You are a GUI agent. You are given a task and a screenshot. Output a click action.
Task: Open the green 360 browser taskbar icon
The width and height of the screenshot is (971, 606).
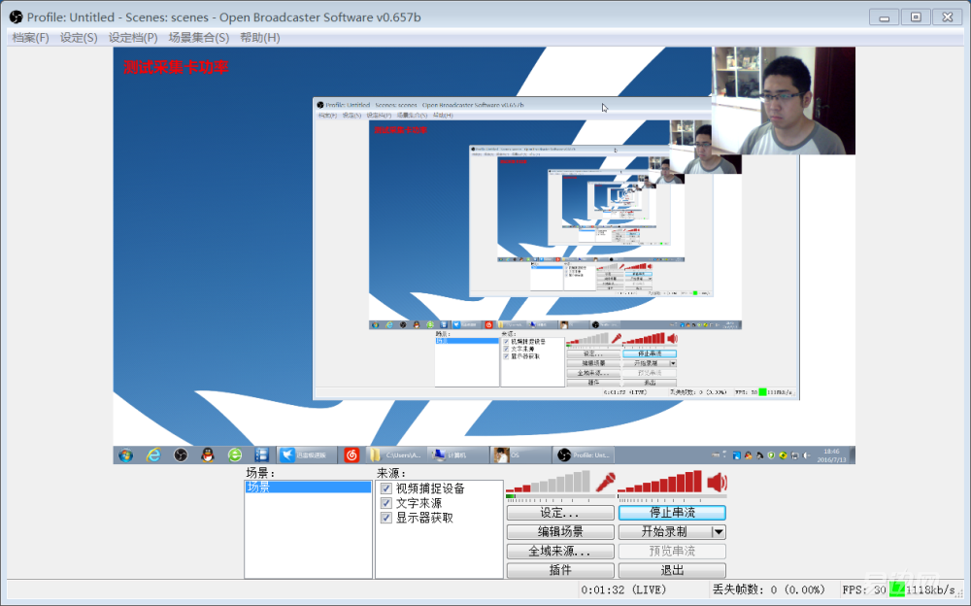point(234,454)
